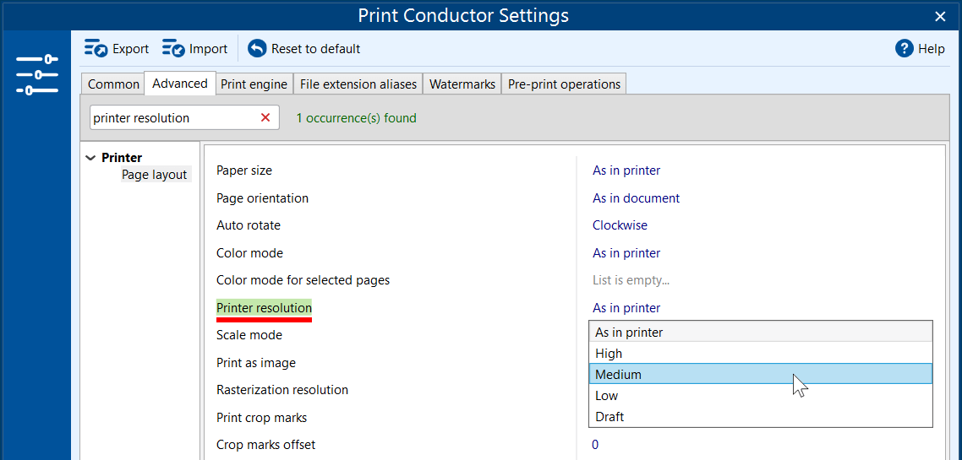Open the Print engine tab
This screenshot has width=962, height=460.
pyautogui.click(x=254, y=84)
